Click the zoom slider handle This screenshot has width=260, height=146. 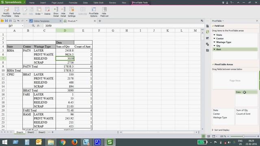click(243, 136)
